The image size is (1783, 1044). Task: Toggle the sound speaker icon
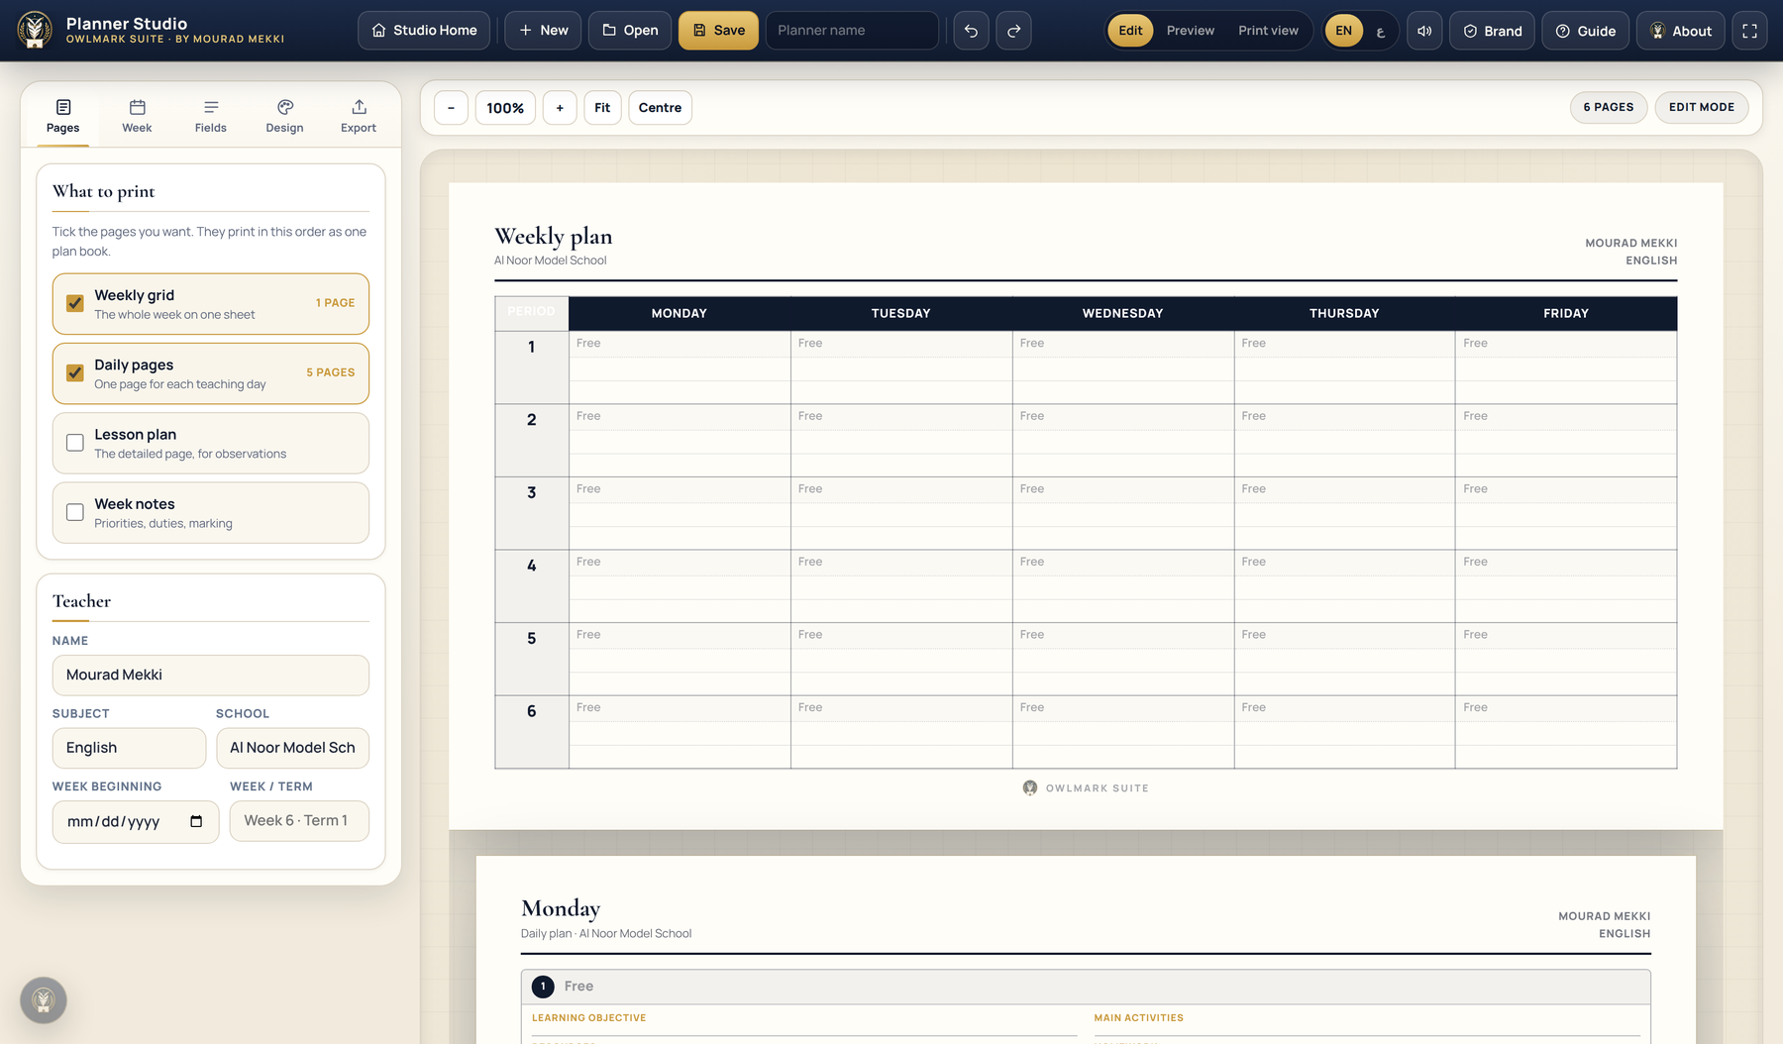tap(1424, 31)
